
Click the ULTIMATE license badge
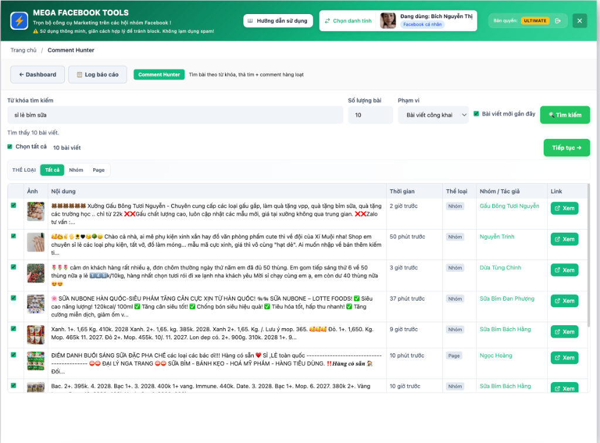pyautogui.click(x=535, y=21)
